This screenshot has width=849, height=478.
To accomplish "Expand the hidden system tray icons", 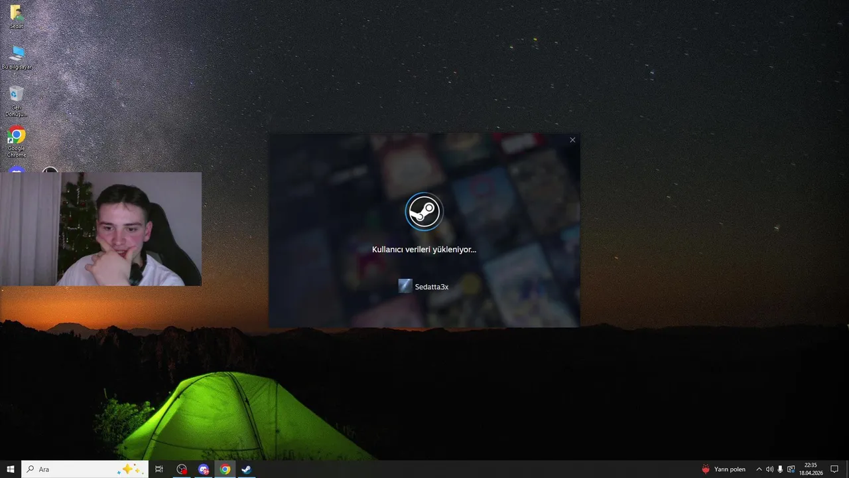I will 759,469.
